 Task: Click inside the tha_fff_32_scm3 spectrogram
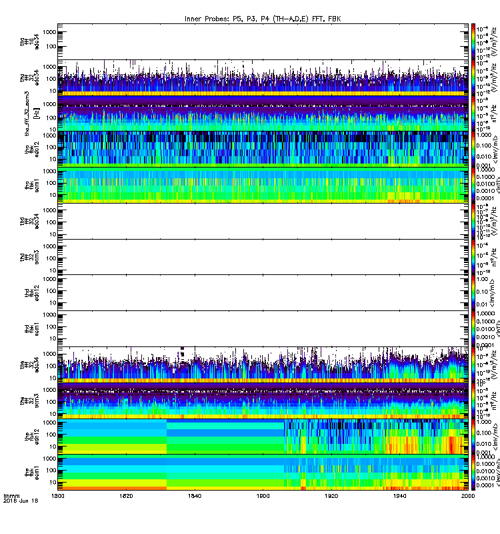coord(263,113)
